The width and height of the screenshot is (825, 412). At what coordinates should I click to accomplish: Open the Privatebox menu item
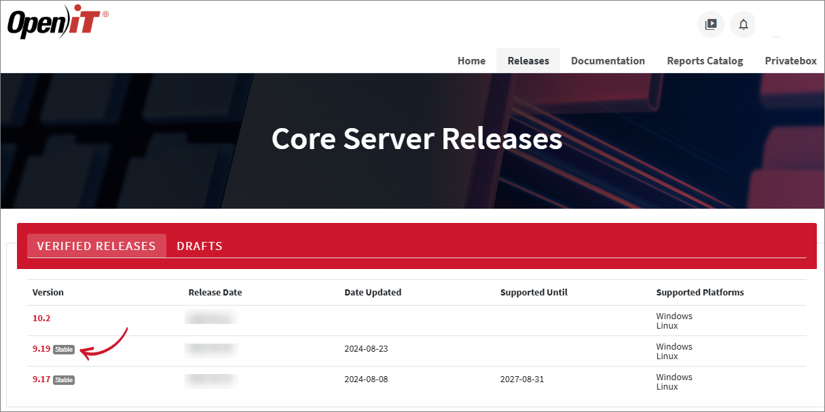pyautogui.click(x=790, y=60)
